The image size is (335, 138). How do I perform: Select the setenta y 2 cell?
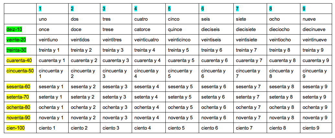point(83,97)
